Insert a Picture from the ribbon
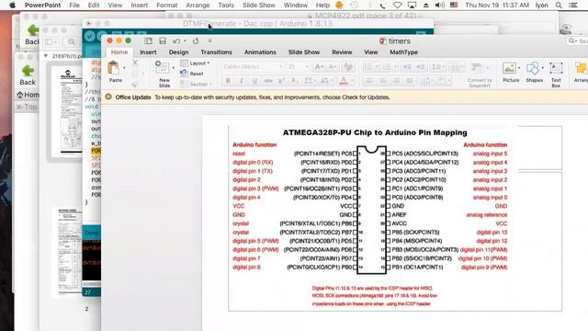This screenshot has height=331, width=588. tap(509, 68)
